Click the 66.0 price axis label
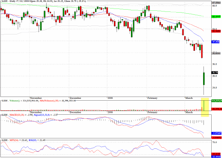The image size is (222, 158). tap(214, 6)
